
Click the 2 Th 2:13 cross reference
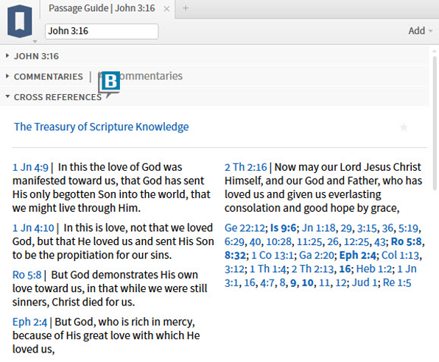[x=313, y=269]
